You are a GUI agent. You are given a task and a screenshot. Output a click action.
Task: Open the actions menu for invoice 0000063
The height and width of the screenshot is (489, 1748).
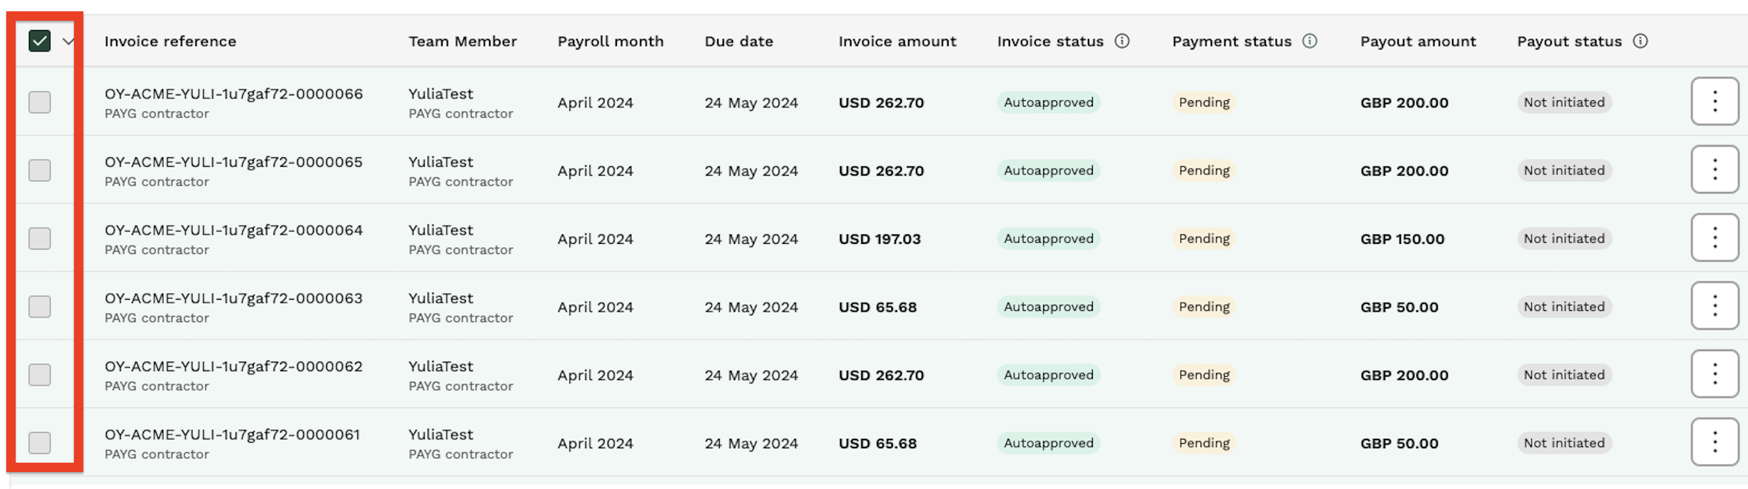[1715, 306]
